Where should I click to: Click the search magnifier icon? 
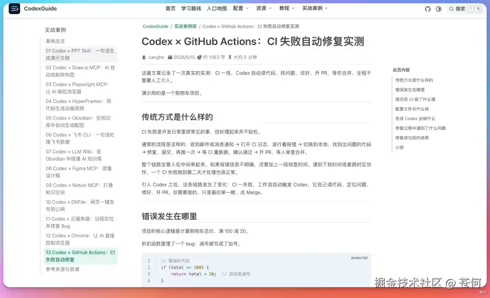pyautogui.click(x=451, y=9)
